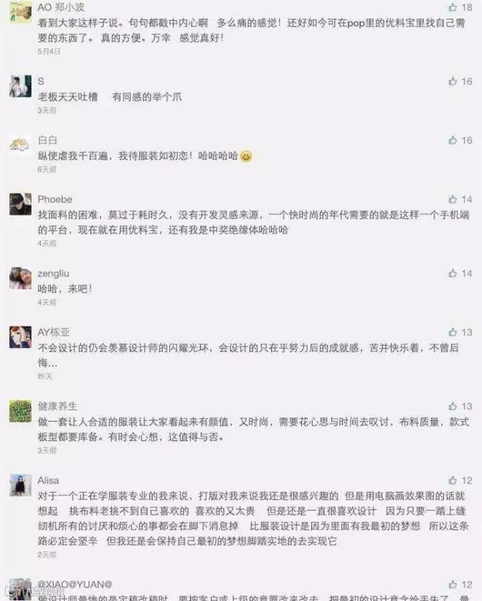Image resolution: width=482 pixels, height=601 pixels.
Task: Like 健康养生's comment with the thumbs-up icon
Action: (x=453, y=406)
